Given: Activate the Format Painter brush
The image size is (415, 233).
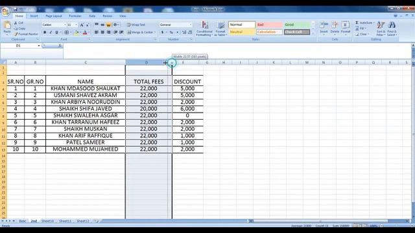Looking at the screenshot, I should coord(26,34).
